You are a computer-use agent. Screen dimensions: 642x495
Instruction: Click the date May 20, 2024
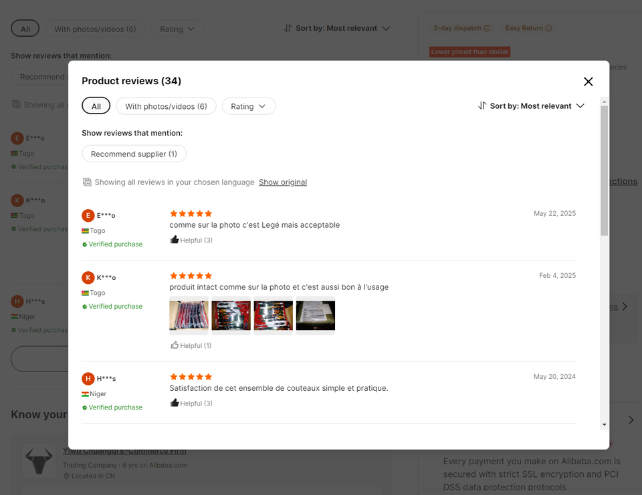(x=554, y=376)
